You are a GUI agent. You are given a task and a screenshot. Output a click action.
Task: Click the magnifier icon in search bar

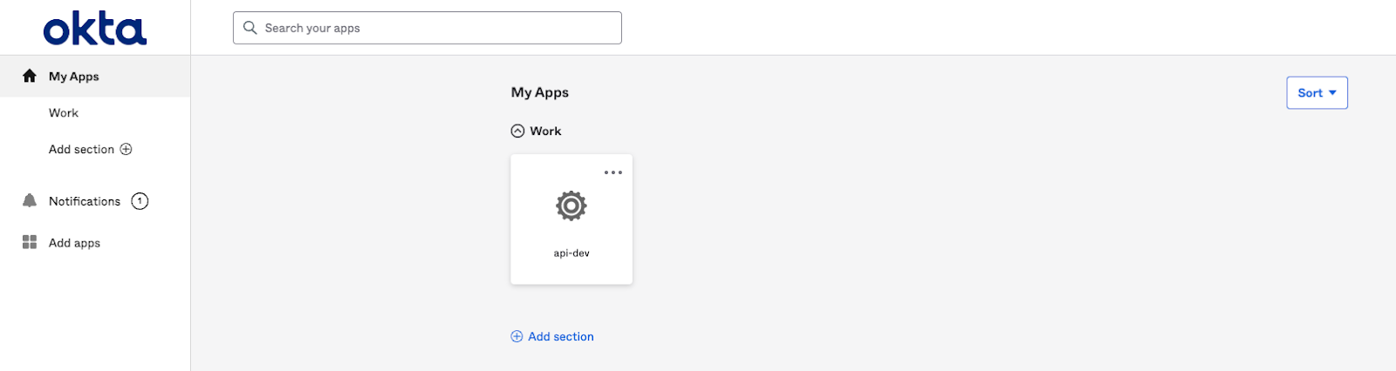(250, 28)
